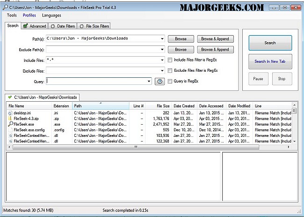
Task: Enable Exclude Files Filter is RegEx
Action: (x=170, y=70)
